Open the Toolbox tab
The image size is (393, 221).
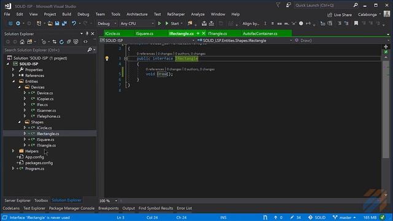[41, 201]
